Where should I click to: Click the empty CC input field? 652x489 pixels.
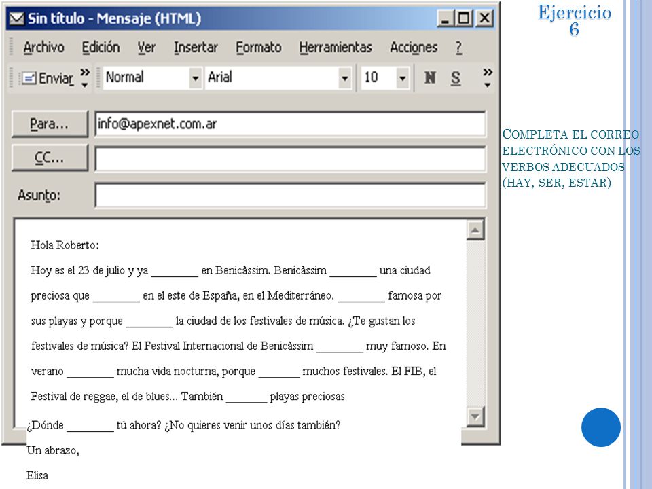pos(290,158)
